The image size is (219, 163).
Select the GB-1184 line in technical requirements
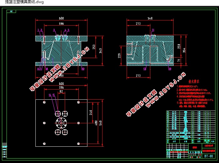tap(196, 100)
